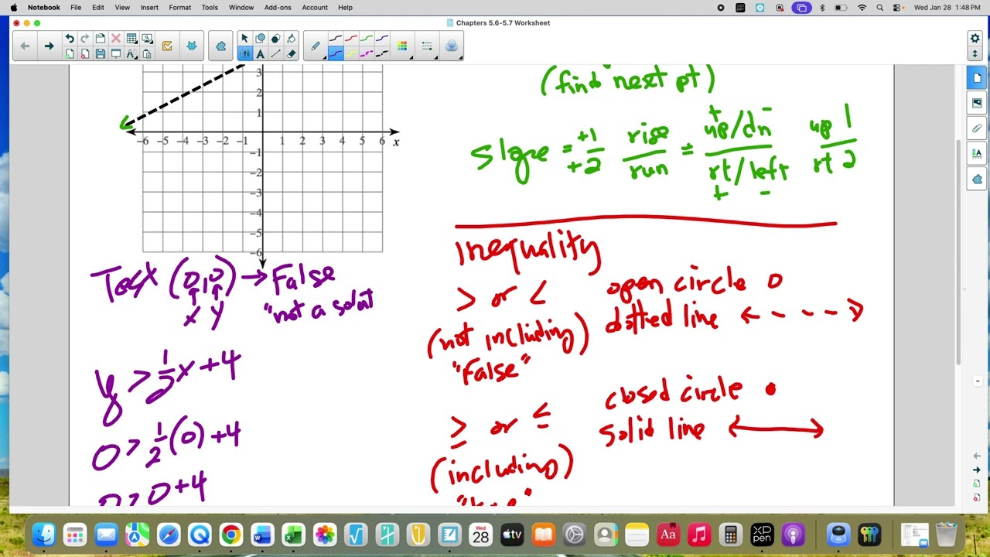
Task: Toggle Wi-Fi from the menu bar
Action: click(x=862, y=8)
